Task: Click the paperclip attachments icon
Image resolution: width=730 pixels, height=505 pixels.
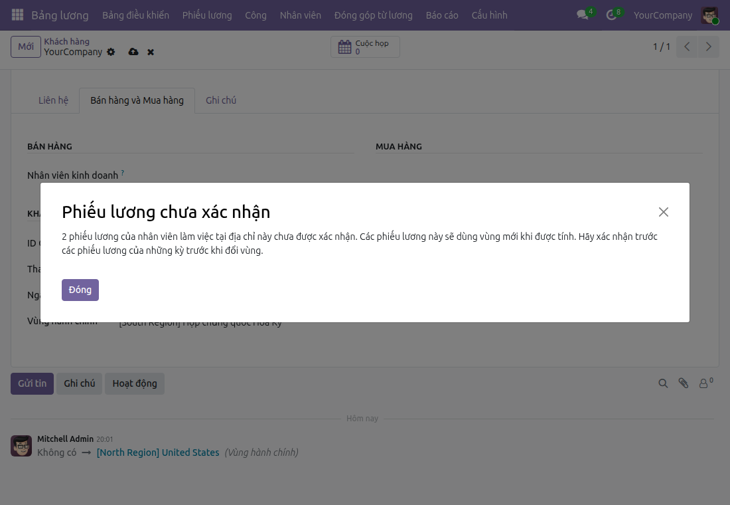Action: click(x=684, y=383)
